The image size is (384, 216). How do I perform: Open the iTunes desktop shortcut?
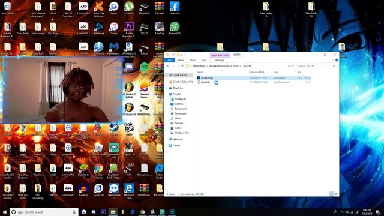click(114, 28)
